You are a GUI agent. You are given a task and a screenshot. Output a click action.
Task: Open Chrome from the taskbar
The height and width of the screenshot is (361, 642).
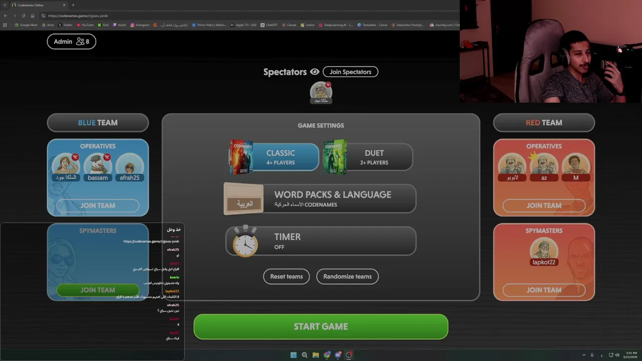[327, 355]
